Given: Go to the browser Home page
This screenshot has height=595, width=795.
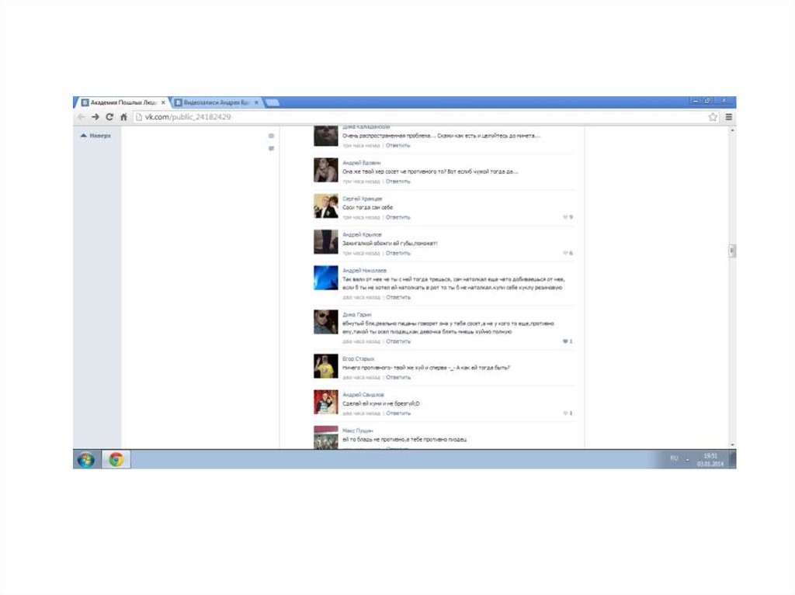Looking at the screenshot, I should [x=123, y=117].
